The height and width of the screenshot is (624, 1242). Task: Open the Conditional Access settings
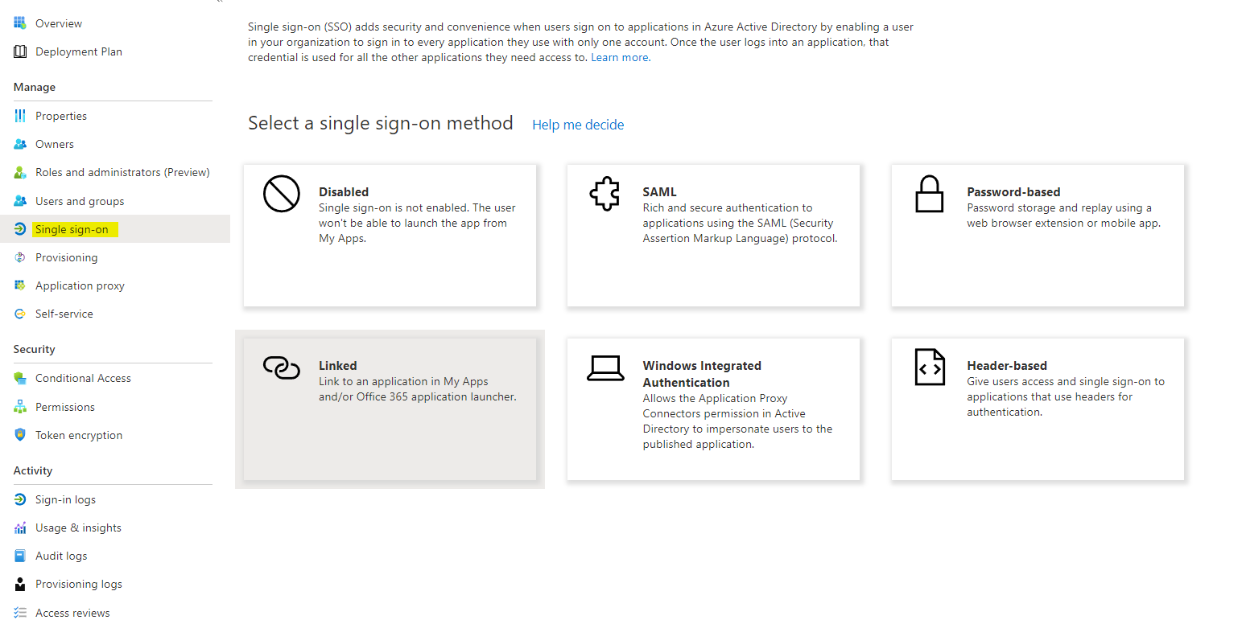82,377
